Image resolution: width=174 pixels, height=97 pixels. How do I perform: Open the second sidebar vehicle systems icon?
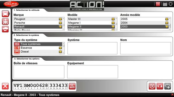coord(5,21)
